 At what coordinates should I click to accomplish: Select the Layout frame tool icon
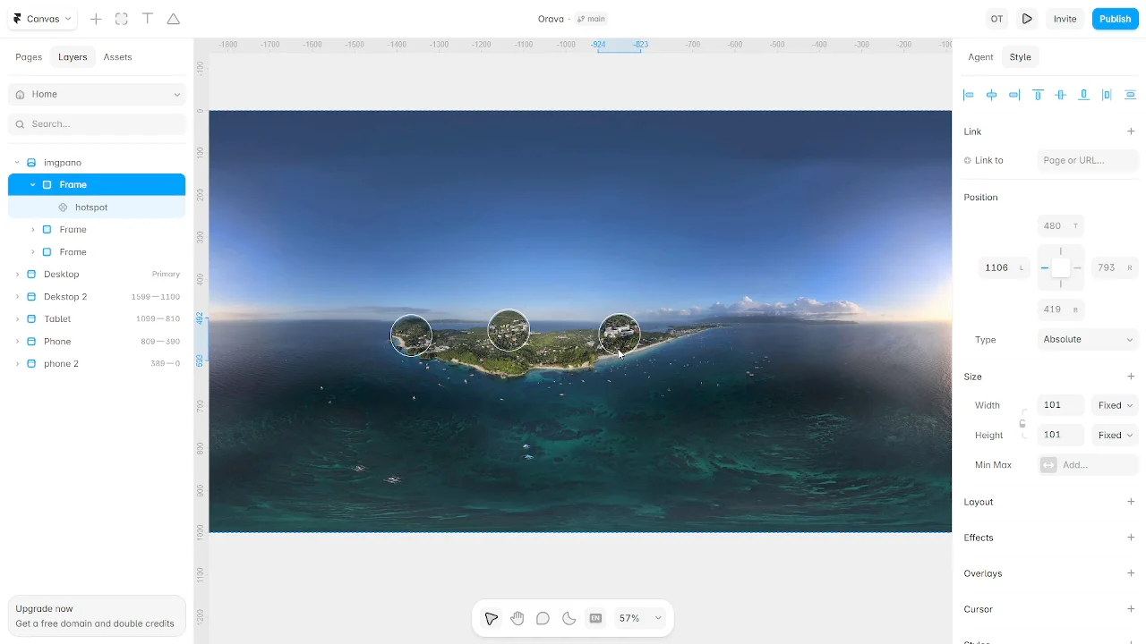tap(122, 19)
